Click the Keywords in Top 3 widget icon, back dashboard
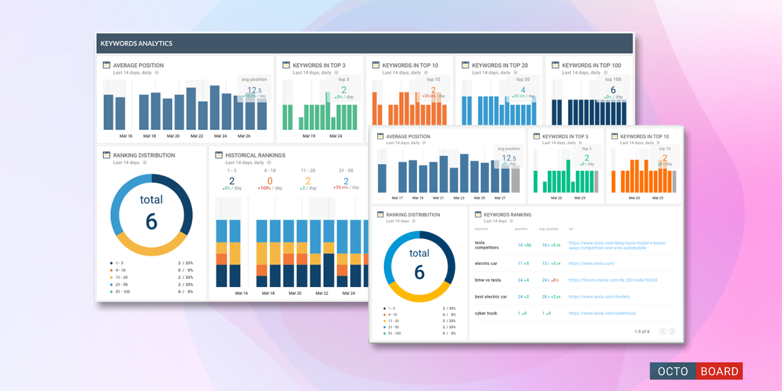Image resolution: width=782 pixels, height=391 pixels. click(x=286, y=65)
